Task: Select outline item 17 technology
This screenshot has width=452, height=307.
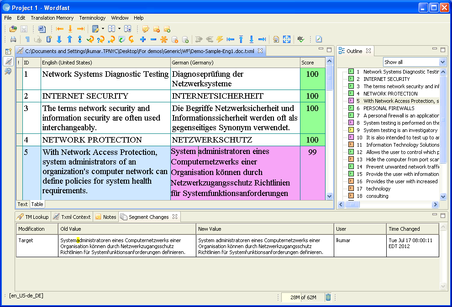Action: tap(378, 189)
